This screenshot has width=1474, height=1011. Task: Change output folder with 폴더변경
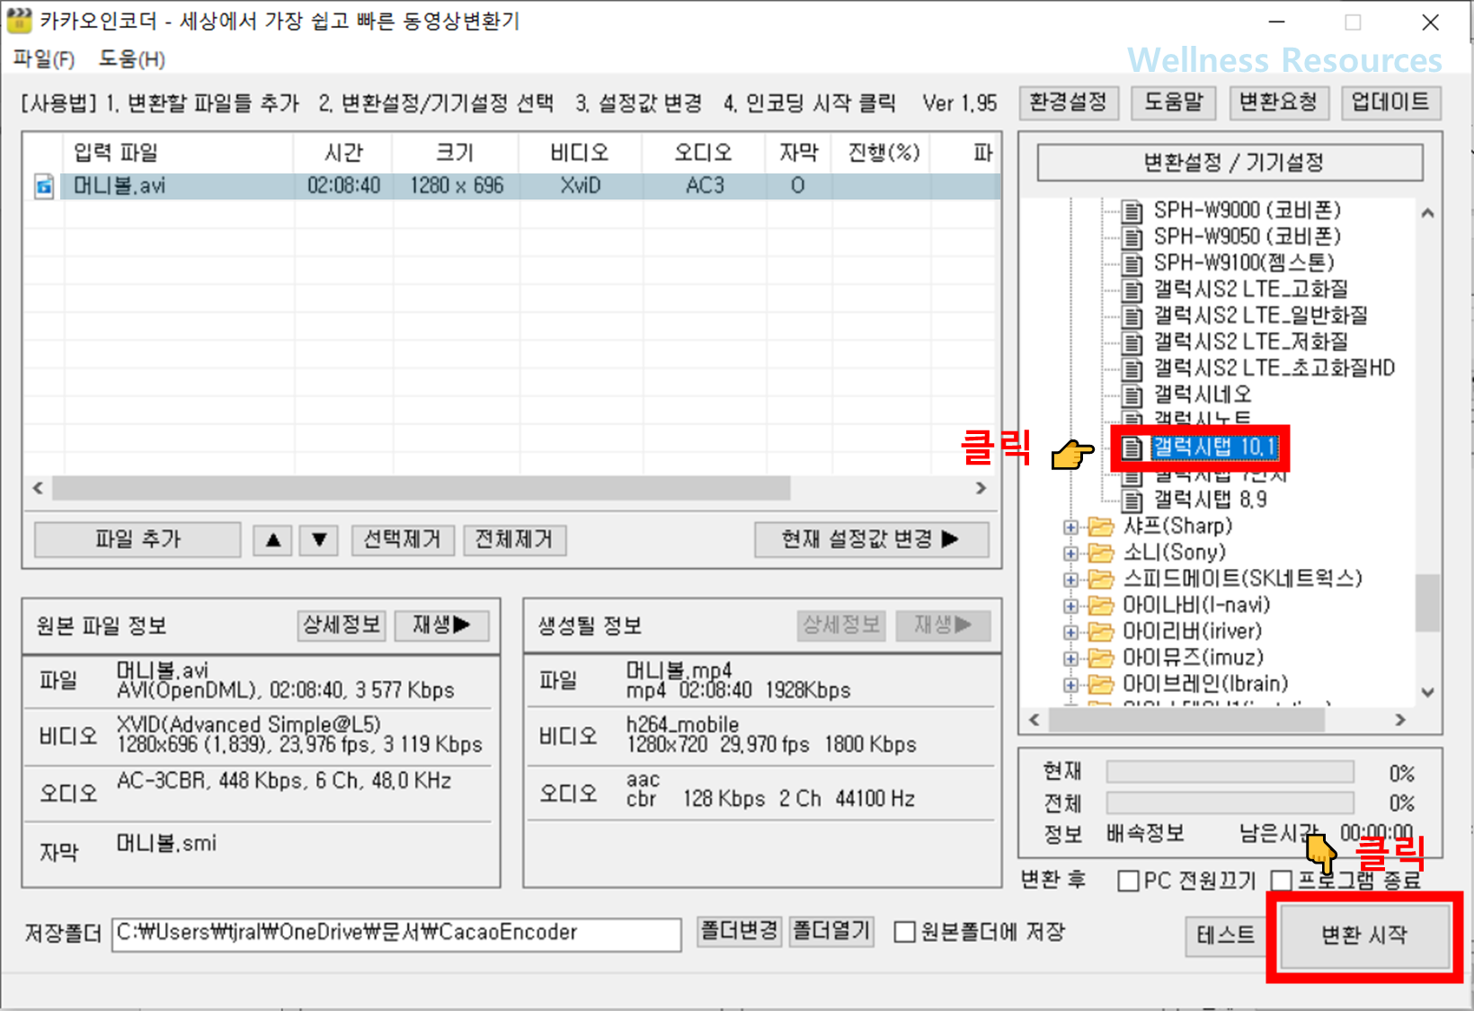tap(740, 931)
